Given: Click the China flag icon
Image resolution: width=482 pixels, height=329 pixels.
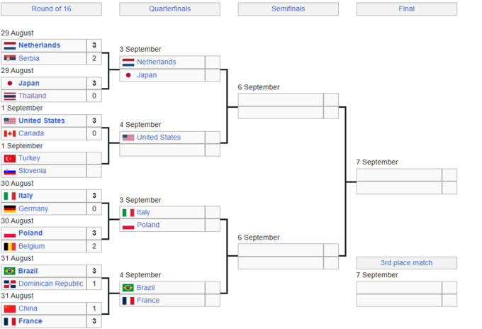Looking at the screenshot, I should click(x=10, y=308).
